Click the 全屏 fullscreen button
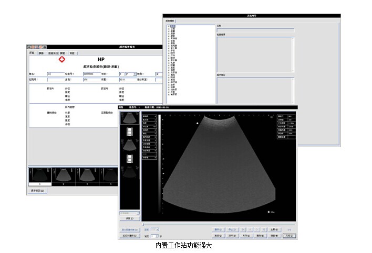This screenshot has height=253, width=372. click(x=273, y=229)
